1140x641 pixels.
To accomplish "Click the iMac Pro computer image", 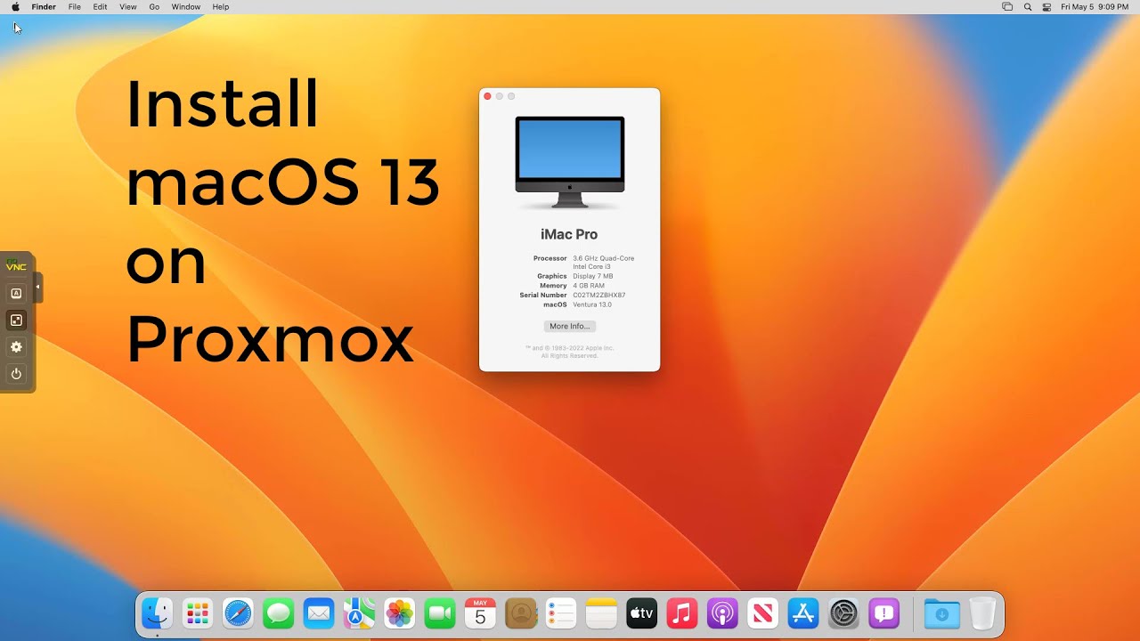I will [x=570, y=162].
